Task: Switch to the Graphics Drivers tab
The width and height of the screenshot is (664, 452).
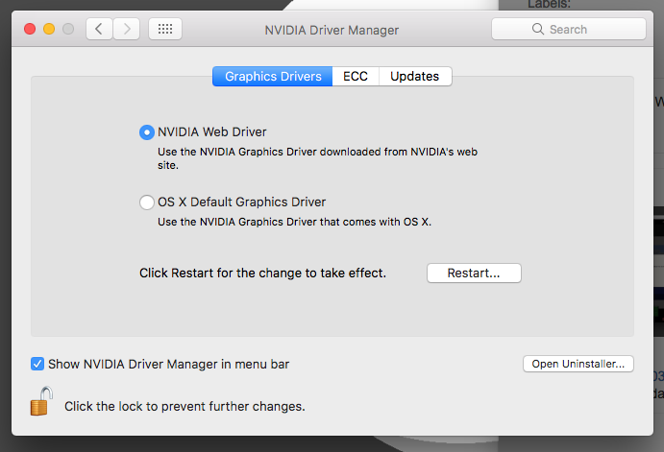Action: [273, 77]
